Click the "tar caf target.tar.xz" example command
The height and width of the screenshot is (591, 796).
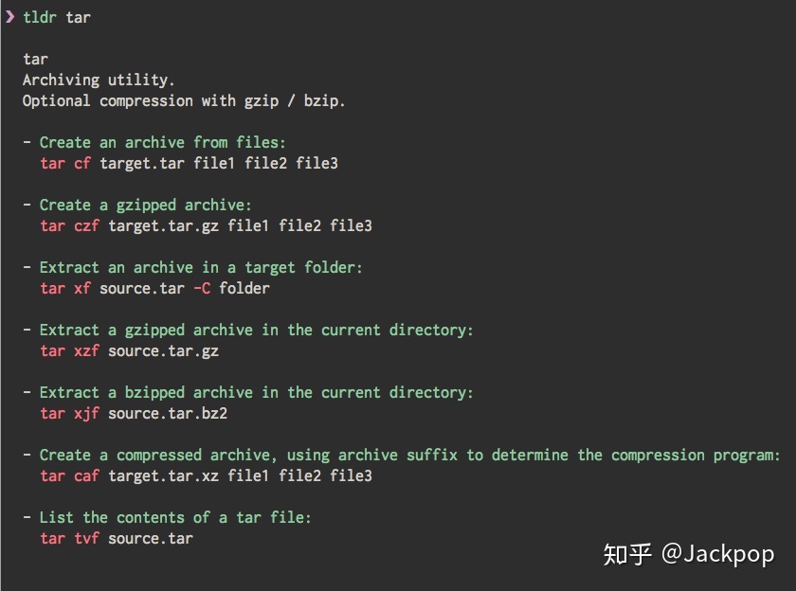pos(206,475)
